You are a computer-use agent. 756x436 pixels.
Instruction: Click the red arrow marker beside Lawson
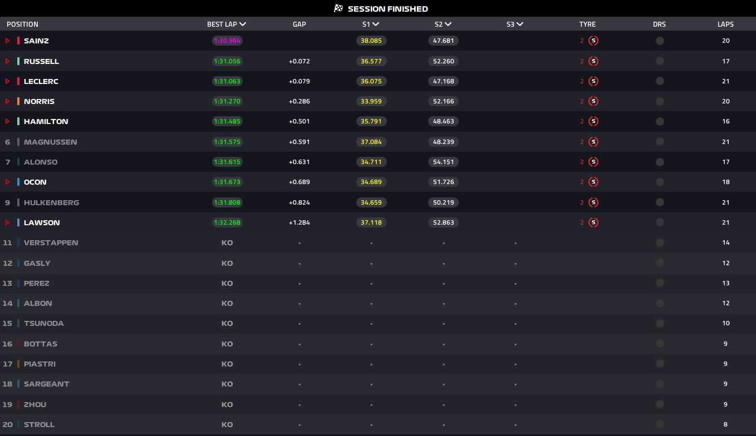8,222
